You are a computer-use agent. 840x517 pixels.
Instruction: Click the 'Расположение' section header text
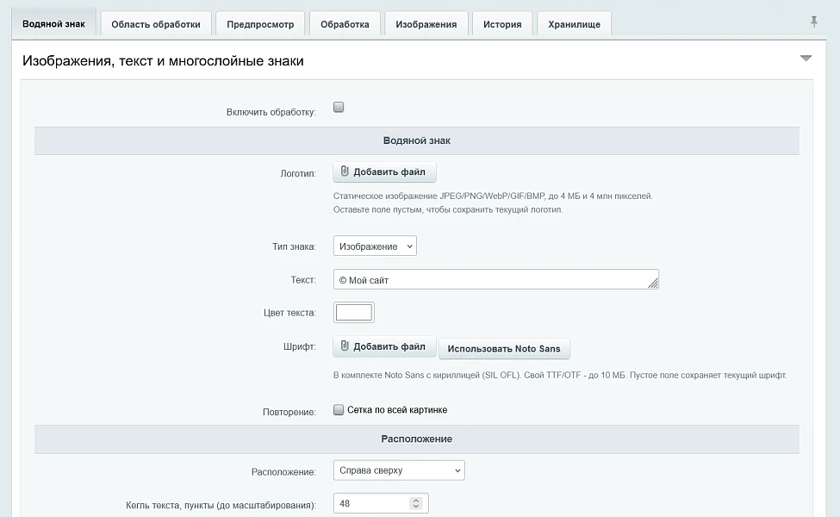point(417,439)
